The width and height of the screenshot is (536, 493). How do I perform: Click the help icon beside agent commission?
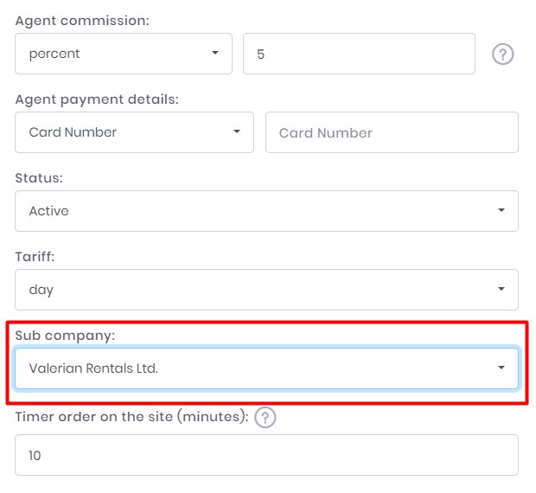[x=503, y=54]
